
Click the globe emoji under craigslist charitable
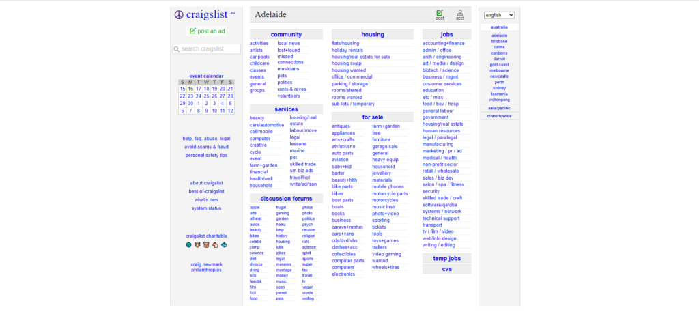coord(189,244)
